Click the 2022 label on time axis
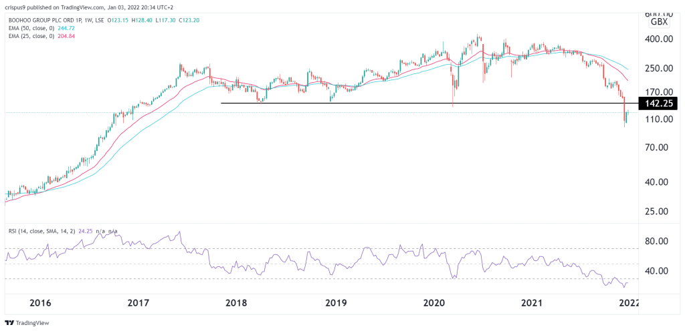685x331 pixels. (629, 303)
